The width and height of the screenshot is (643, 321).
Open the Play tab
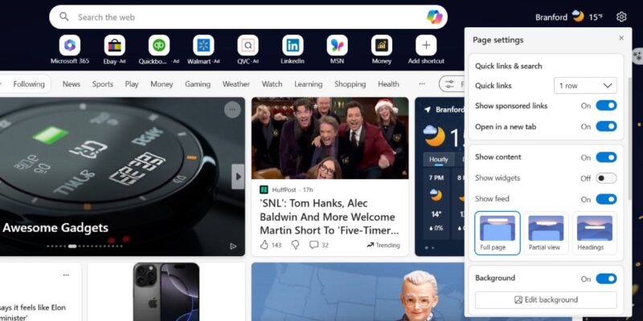132,84
